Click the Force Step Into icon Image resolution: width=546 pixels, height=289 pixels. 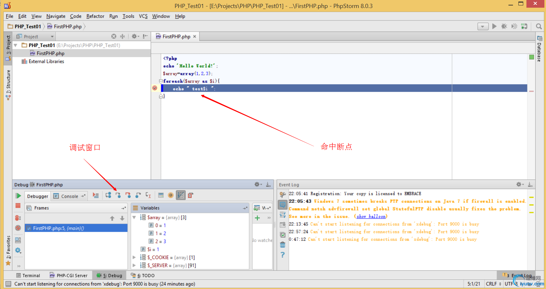tap(128, 195)
